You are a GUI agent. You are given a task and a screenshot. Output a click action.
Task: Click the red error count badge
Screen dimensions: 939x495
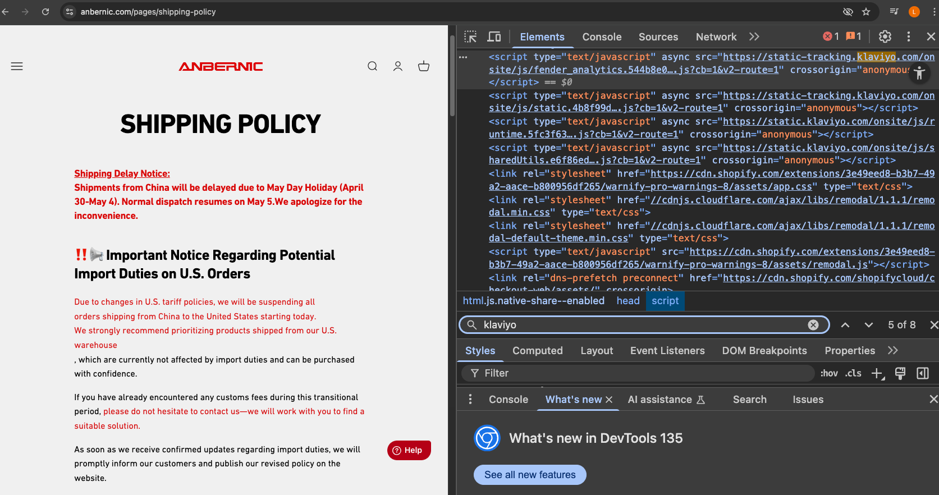[x=831, y=36]
